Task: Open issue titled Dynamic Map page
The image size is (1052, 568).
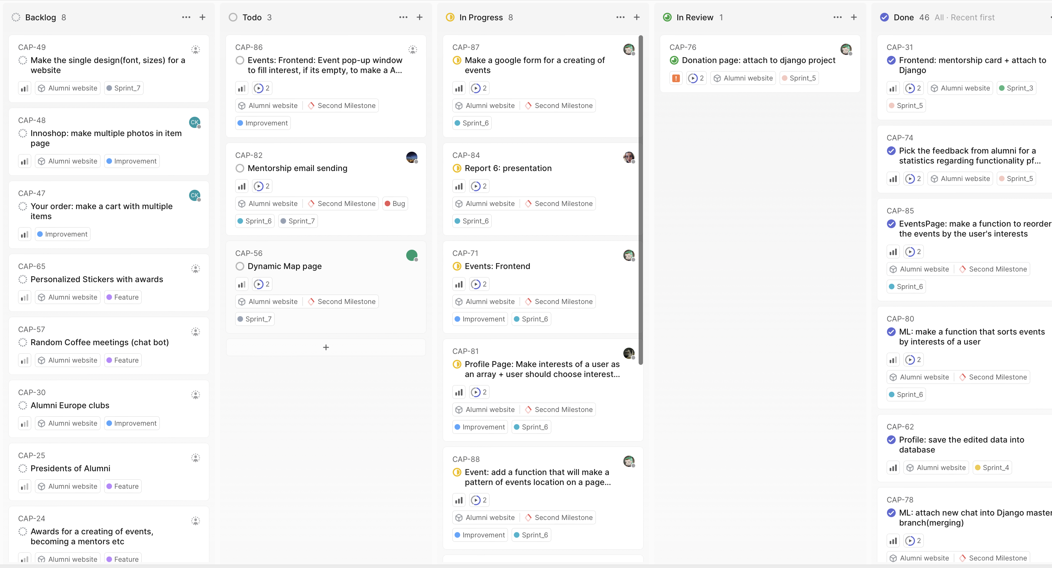Action: [x=285, y=267]
